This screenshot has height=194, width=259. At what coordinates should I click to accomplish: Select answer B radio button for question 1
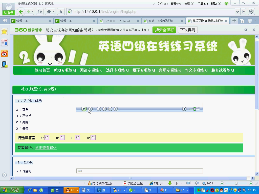(62, 138)
